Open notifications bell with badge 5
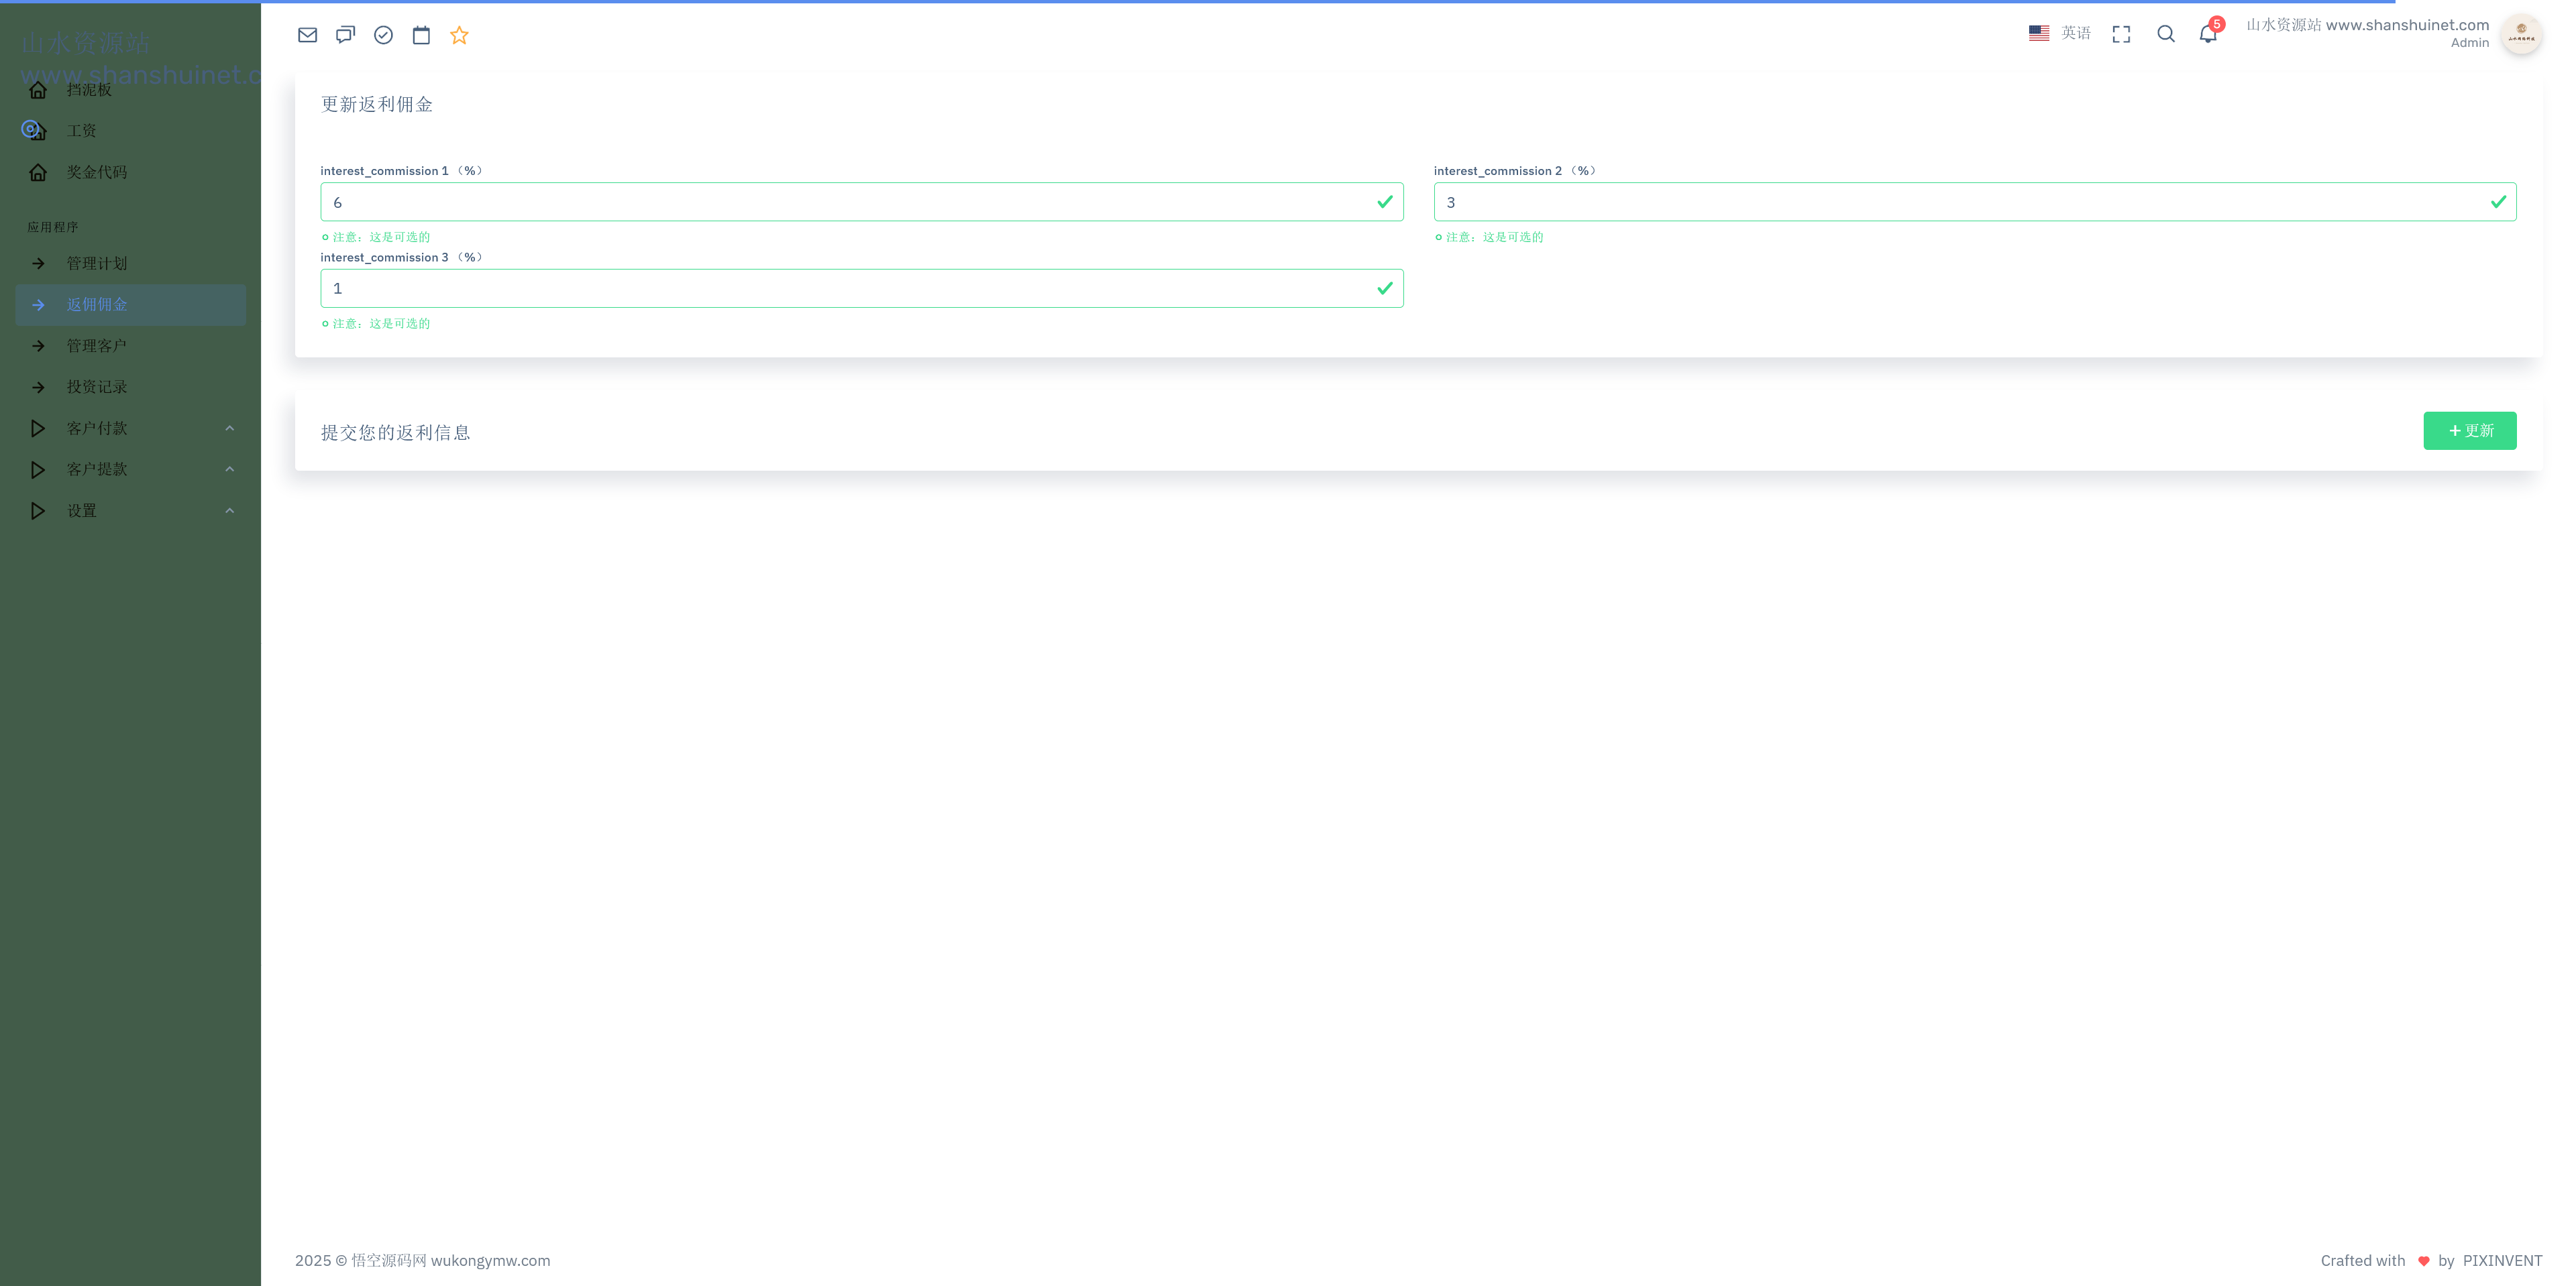Screen dimensions: 2576x1286 2208,34
